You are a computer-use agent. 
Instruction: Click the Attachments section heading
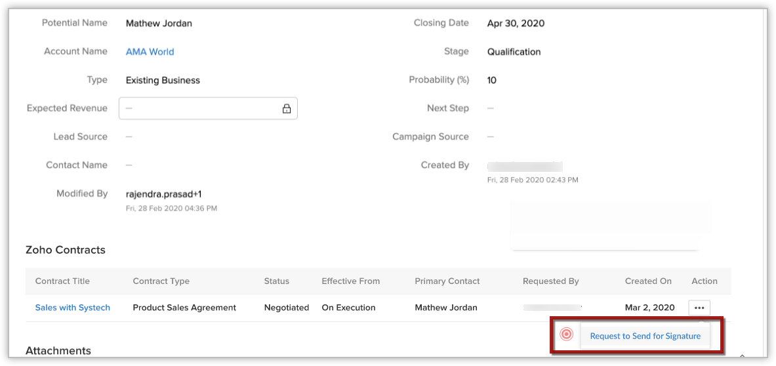point(58,351)
